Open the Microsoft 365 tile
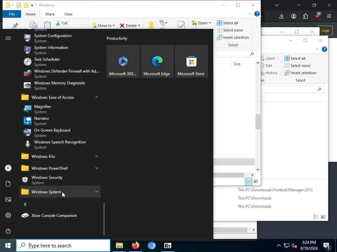Image resolution: width=337 pixels, height=252 pixels. tap(123, 61)
